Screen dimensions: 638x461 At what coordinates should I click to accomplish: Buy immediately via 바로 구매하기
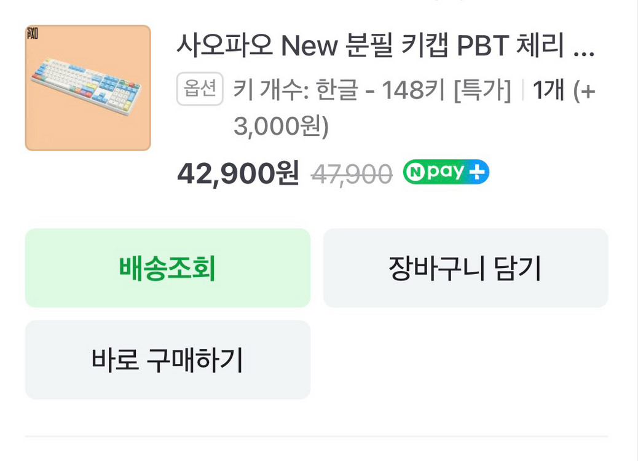[167, 360]
